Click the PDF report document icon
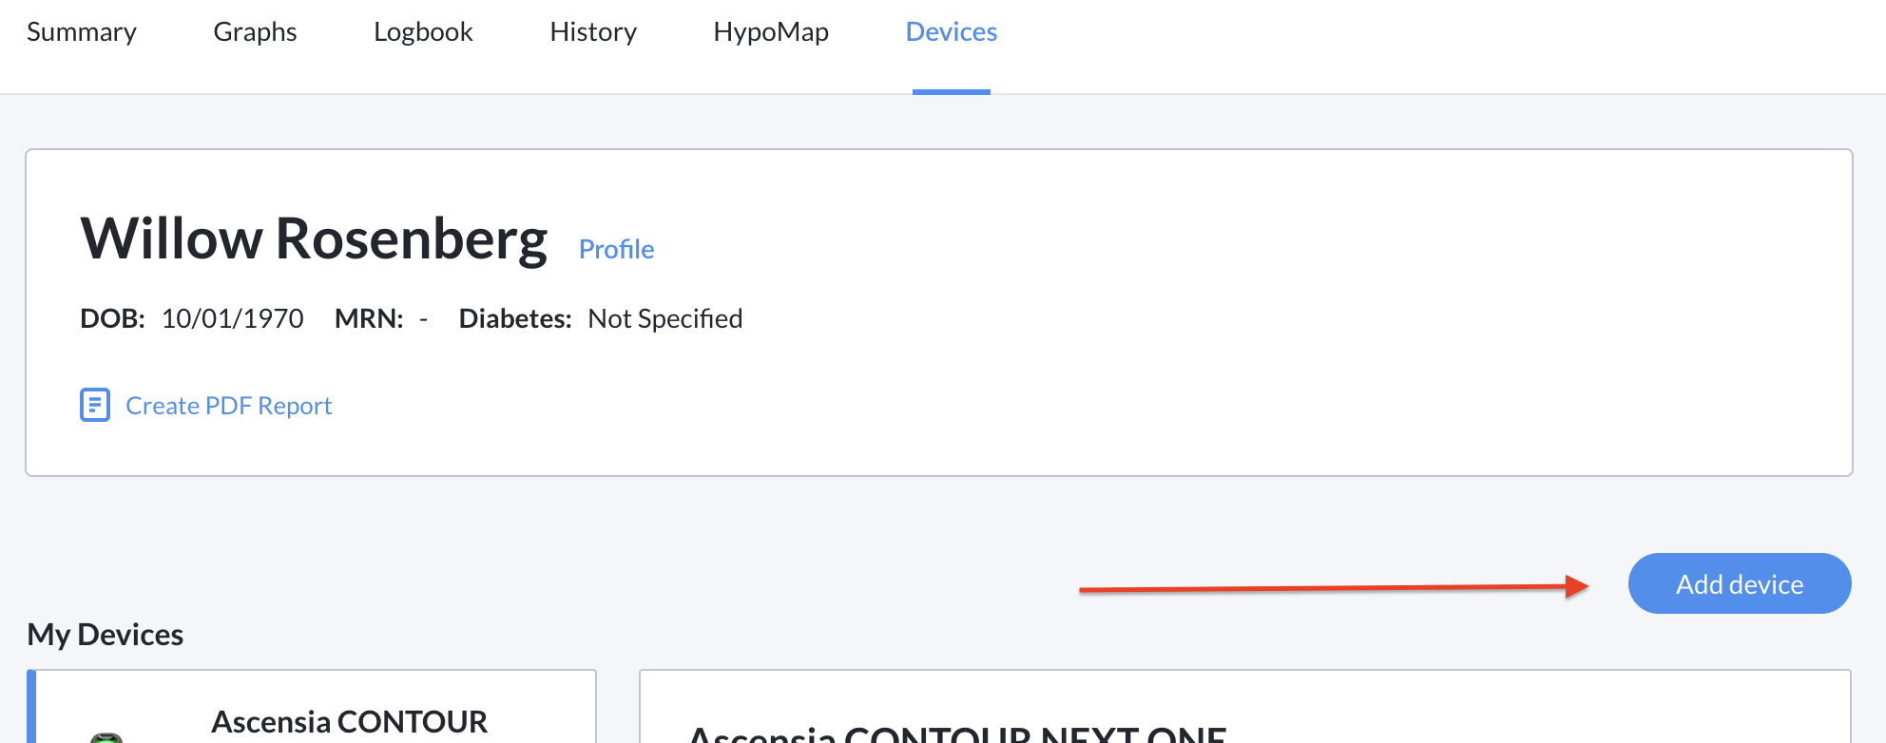This screenshot has width=1886, height=743. 95,405
